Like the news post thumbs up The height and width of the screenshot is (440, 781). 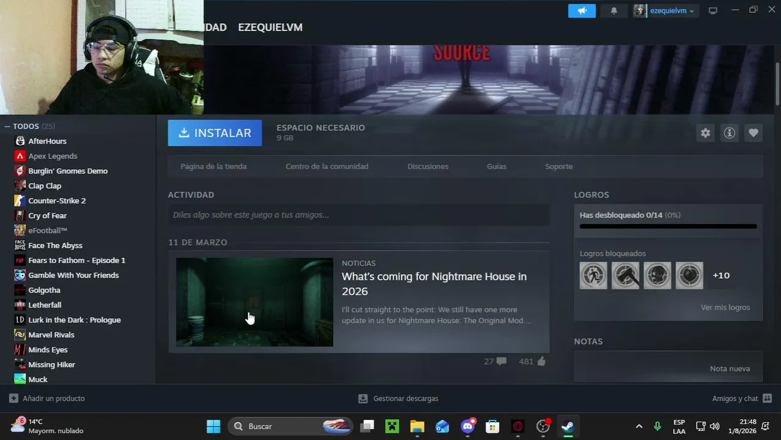coord(541,361)
